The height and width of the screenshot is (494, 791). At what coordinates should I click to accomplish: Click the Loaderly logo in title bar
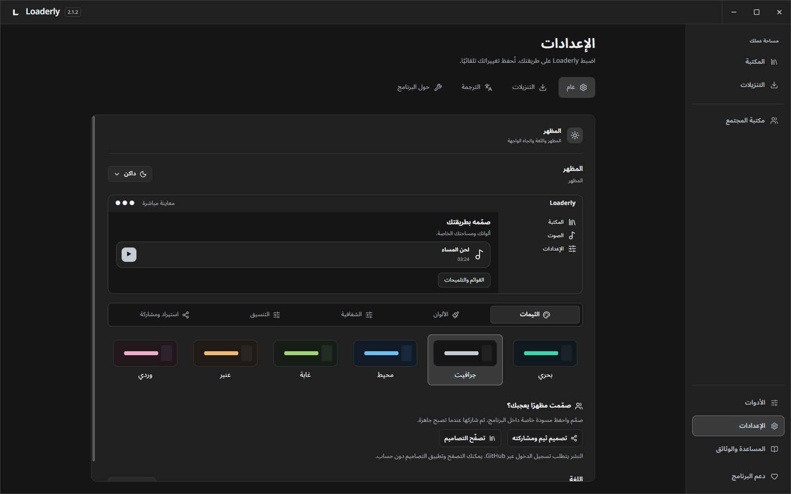[x=16, y=12]
